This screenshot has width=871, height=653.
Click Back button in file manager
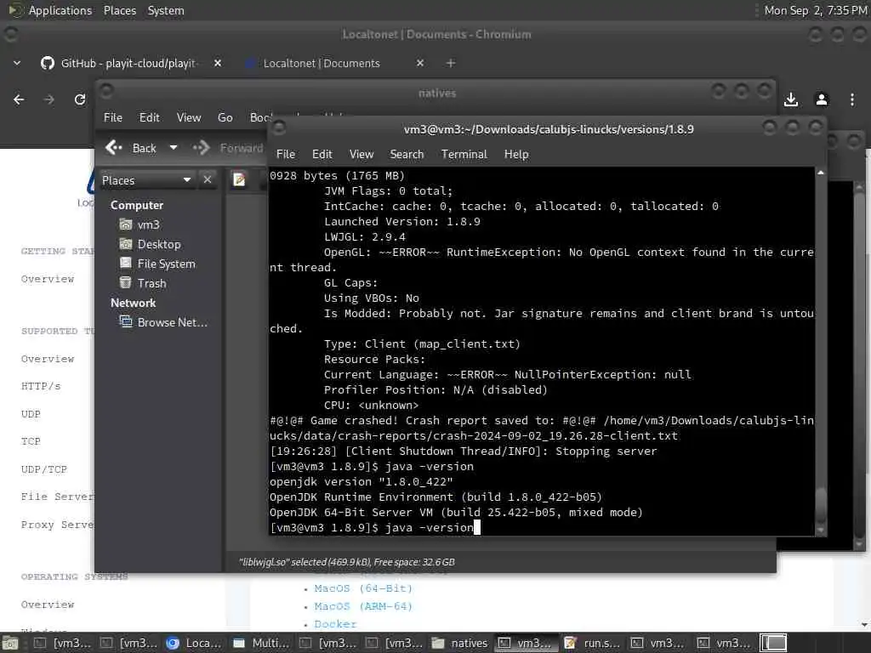pyautogui.click(x=132, y=148)
